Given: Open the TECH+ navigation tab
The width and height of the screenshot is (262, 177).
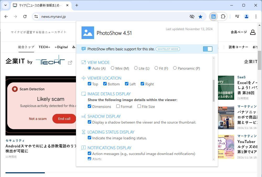Looking at the screenshot, I should click(45, 47).
